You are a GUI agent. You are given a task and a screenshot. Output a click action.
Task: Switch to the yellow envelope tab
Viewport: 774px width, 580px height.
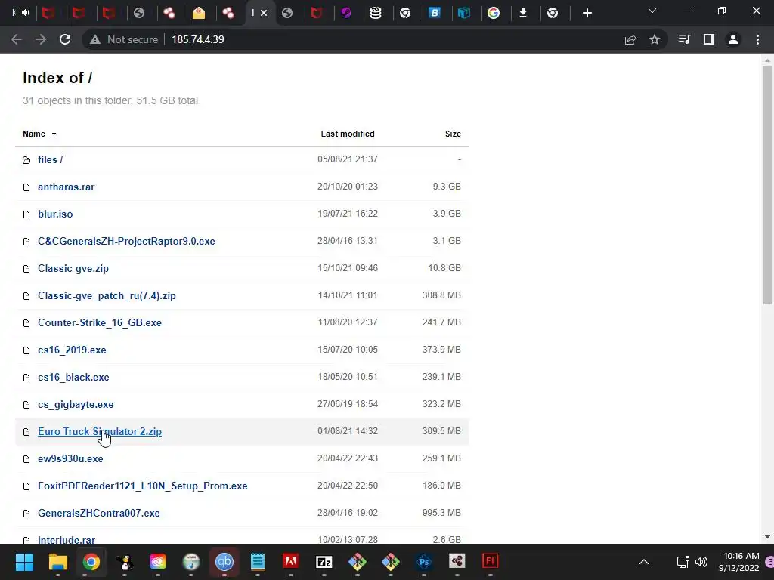pos(199,13)
